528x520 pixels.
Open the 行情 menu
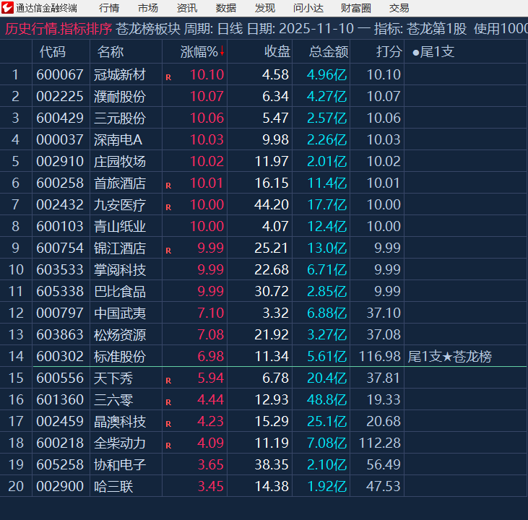(x=109, y=8)
